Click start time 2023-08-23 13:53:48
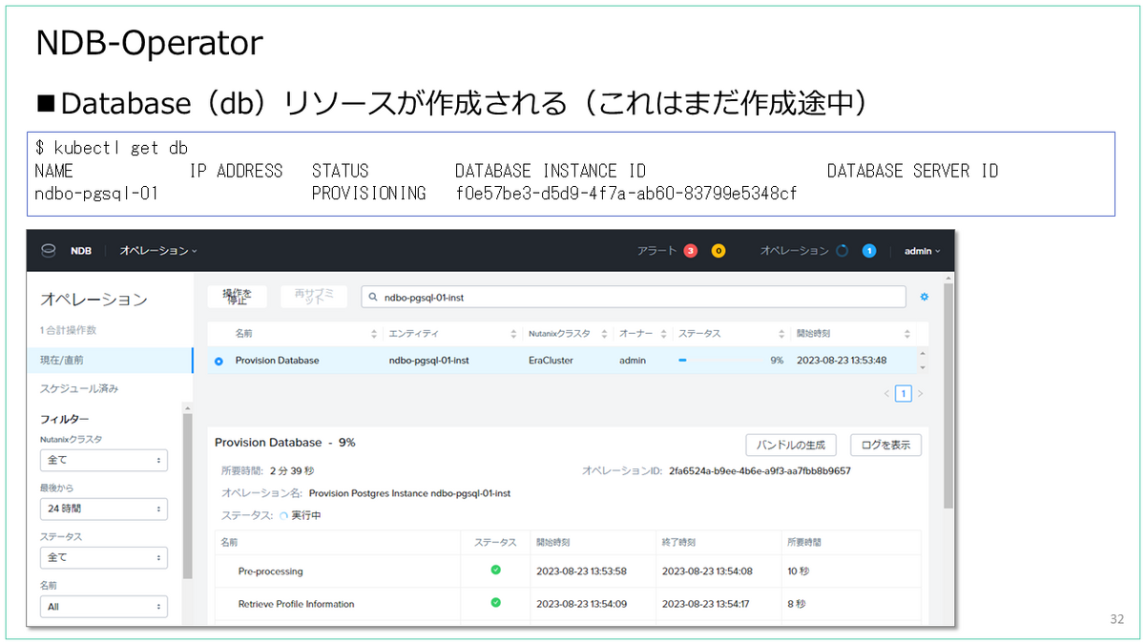This screenshot has width=1145, height=644. pyautogui.click(x=842, y=361)
